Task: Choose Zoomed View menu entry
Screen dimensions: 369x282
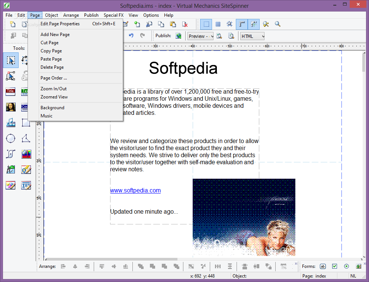Action: (75, 97)
